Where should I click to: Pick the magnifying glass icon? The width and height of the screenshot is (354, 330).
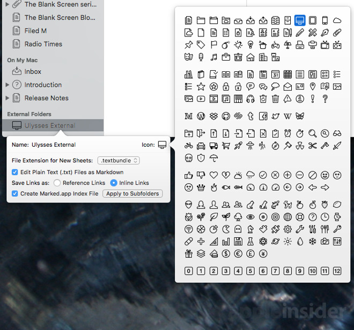pyautogui.click(x=313, y=133)
